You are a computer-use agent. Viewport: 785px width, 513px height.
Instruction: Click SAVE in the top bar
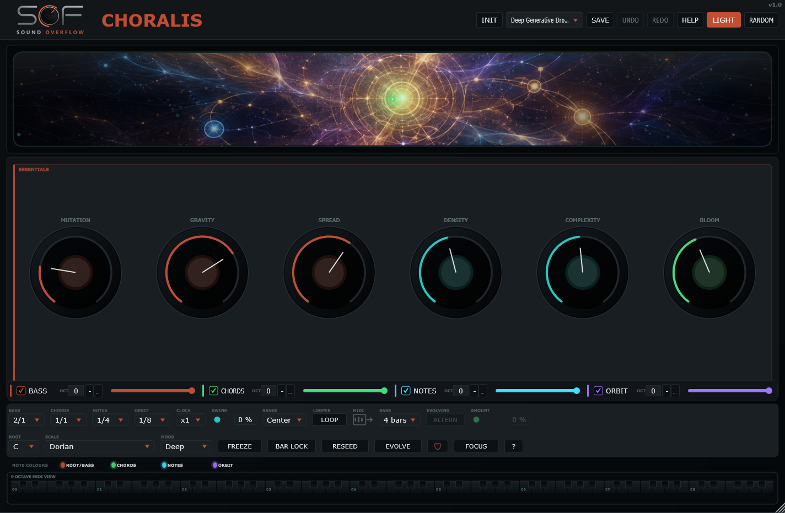(600, 20)
